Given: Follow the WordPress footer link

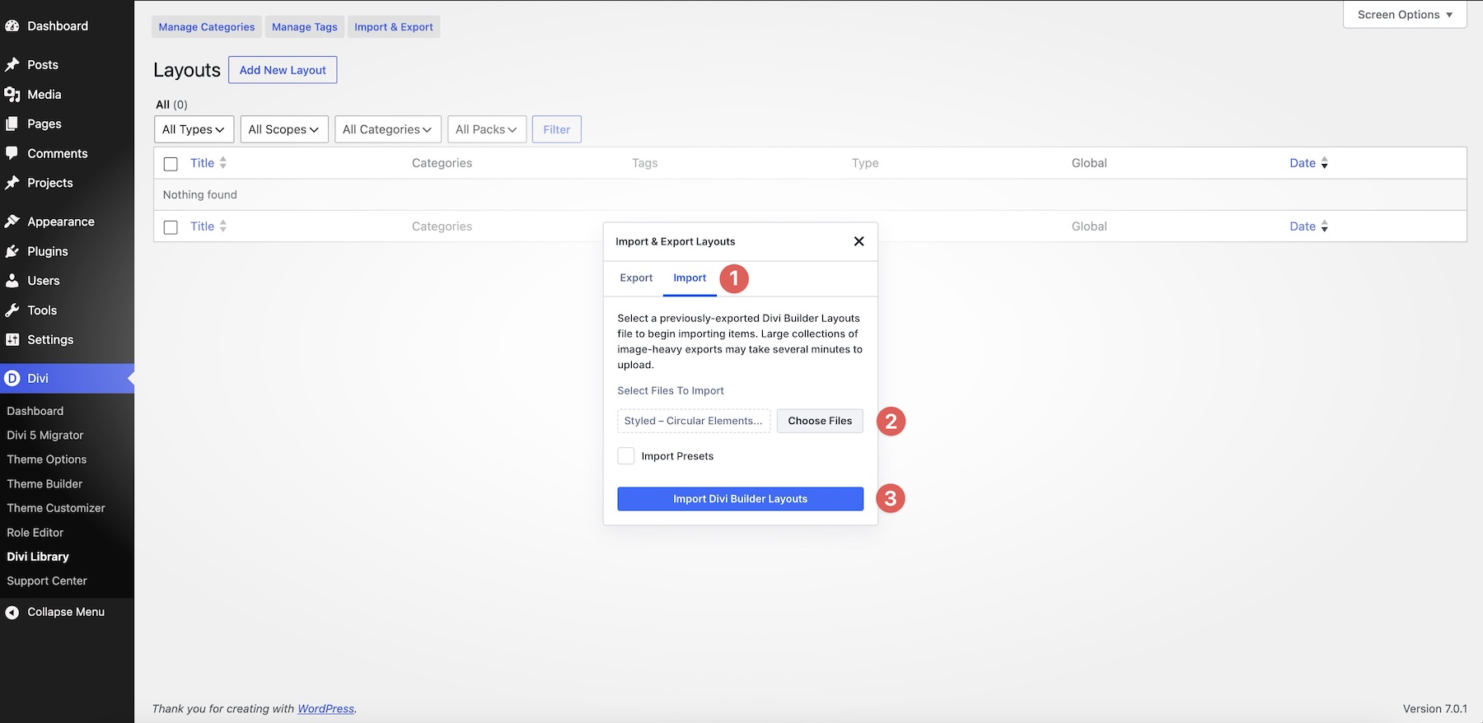Looking at the screenshot, I should pyautogui.click(x=325, y=709).
